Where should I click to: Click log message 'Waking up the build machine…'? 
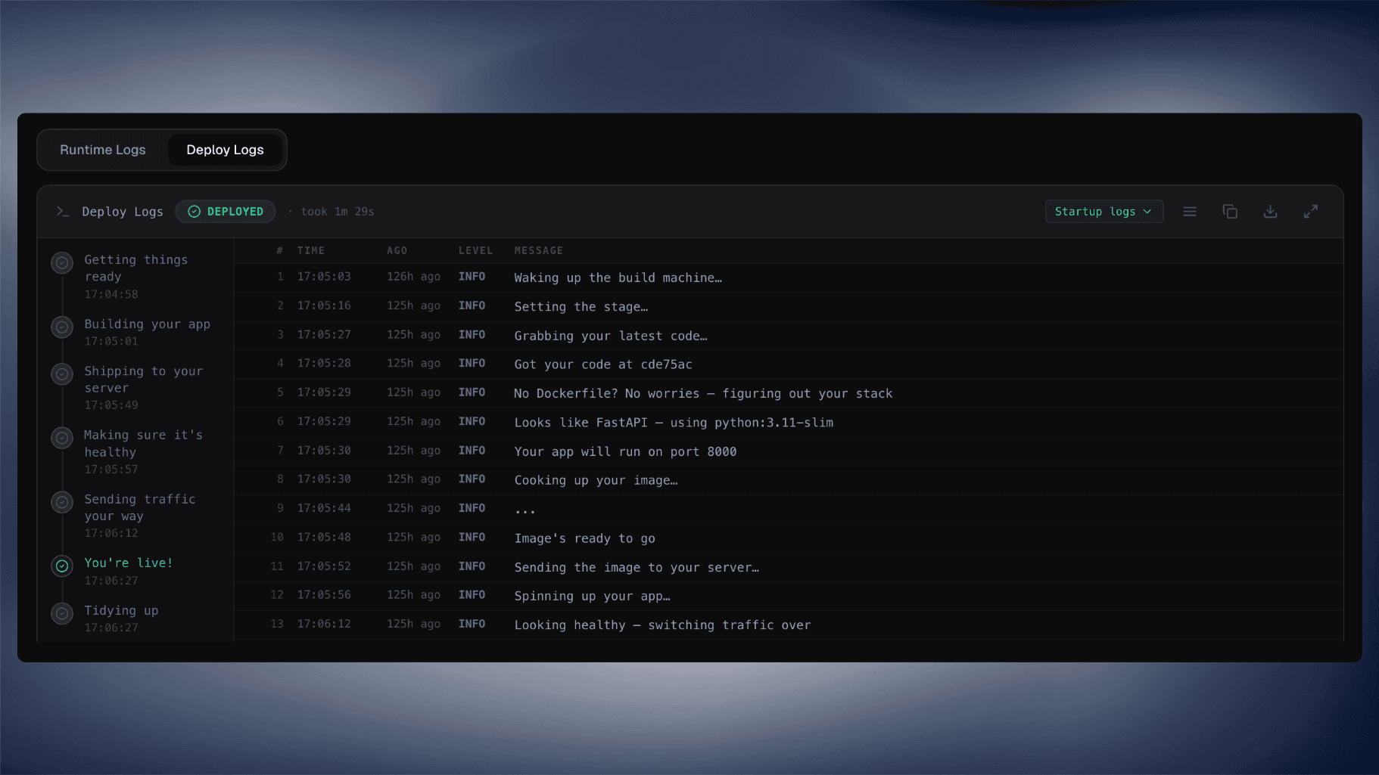(618, 277)
